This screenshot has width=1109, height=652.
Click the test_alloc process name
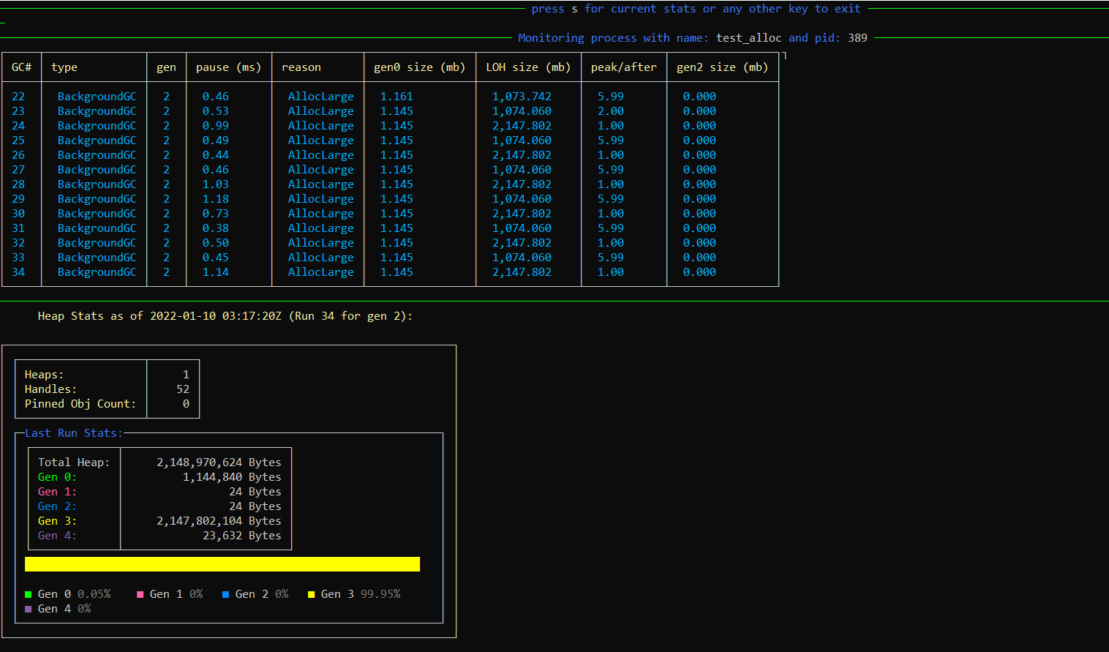tap(748, 38)
